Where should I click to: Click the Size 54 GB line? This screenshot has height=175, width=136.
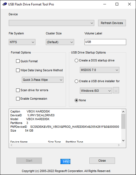22,130
